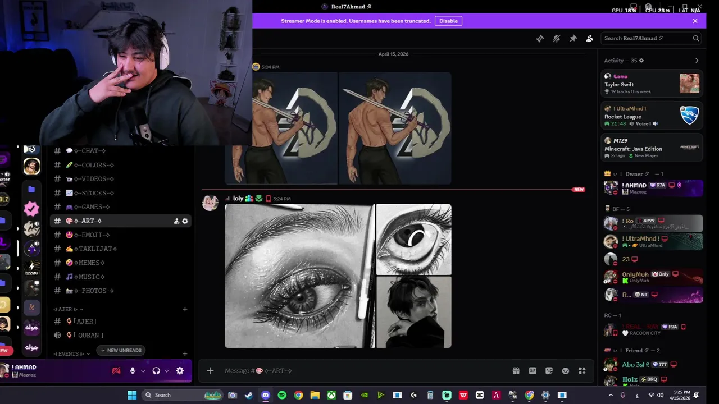The image size is (719, 404).
Task: Jump to NEW UNREADS
Action: [121, 350]
